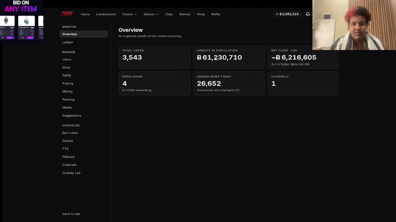
Task: Open Shop under Manage sidebar
Action: 66,68
